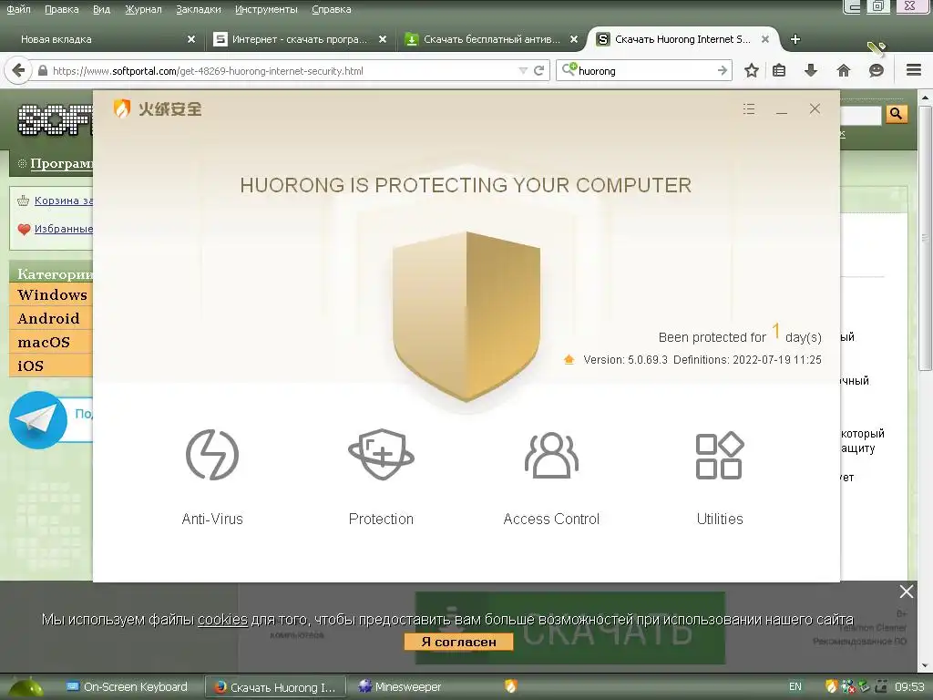
Task: Open the search engine selector dropdown
Action: tap(569, 69)
